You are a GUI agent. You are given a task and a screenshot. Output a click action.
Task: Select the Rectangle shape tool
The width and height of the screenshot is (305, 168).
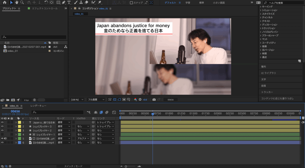click(x=58, y=2)
